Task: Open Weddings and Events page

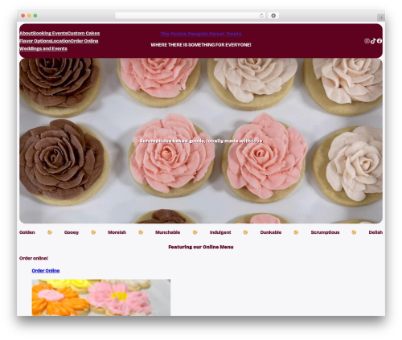Action: point(43,48)
